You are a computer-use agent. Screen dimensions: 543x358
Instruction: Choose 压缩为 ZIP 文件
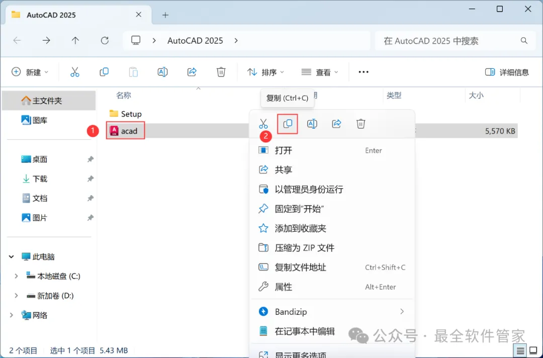coord(332,248)
